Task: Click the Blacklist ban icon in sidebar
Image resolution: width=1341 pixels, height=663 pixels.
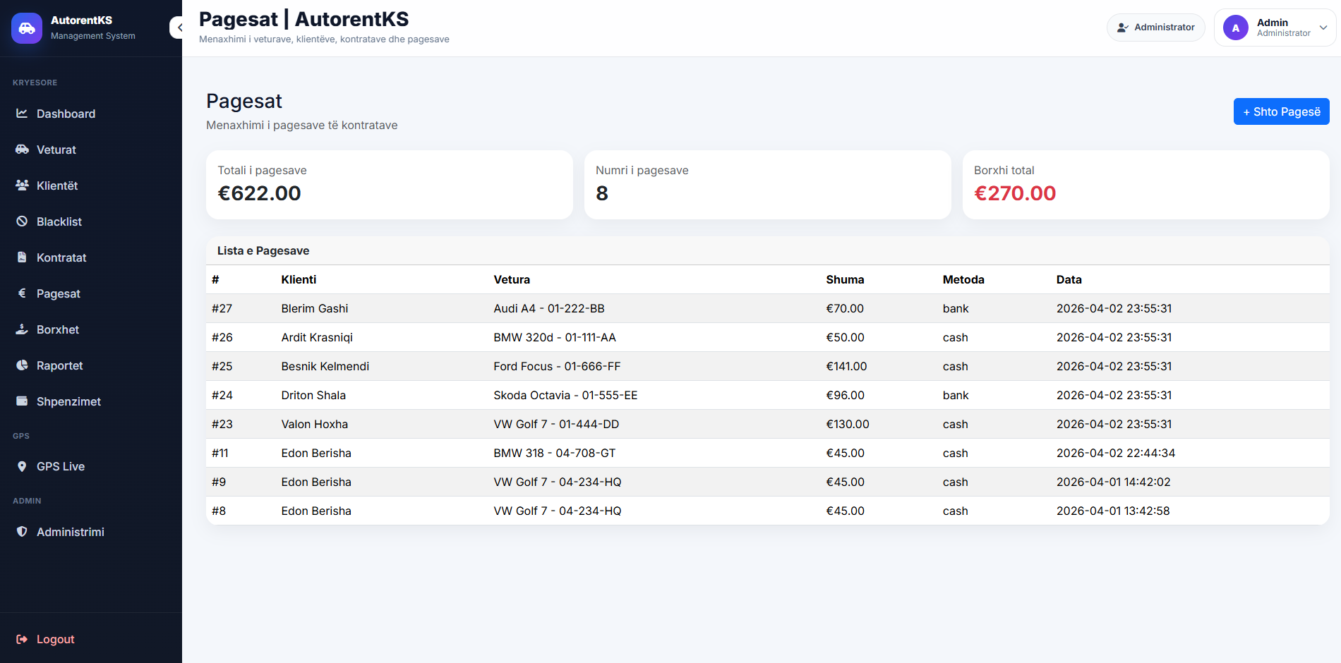Action: pyautogui.click(x=22, y=221)
